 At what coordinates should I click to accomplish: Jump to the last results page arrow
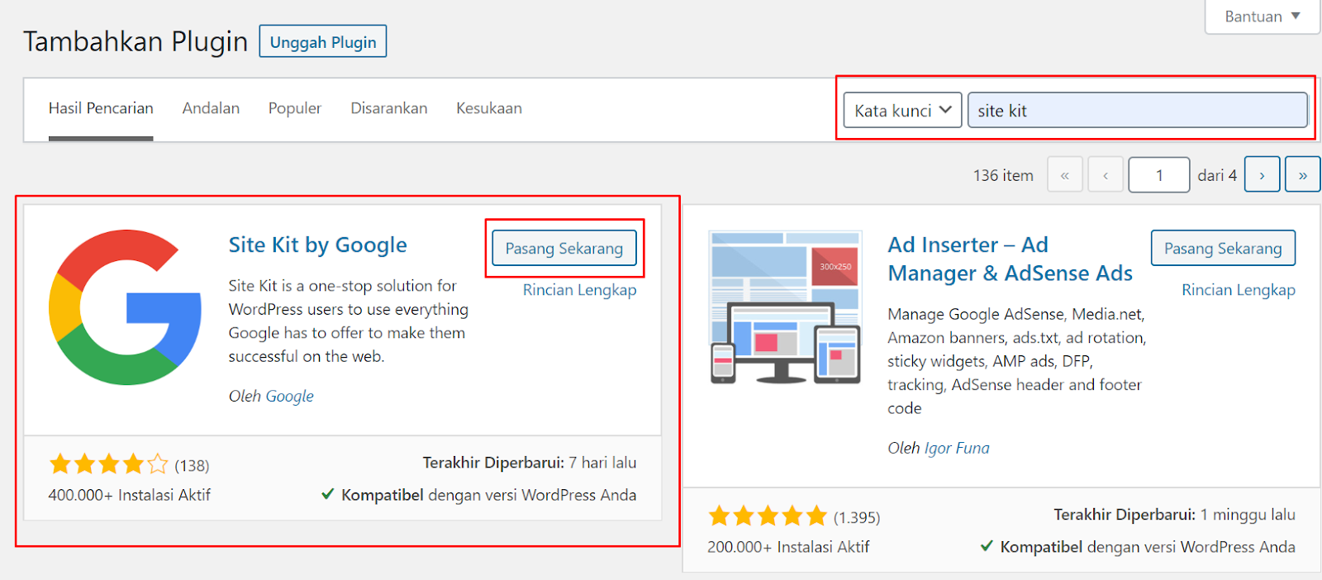[x=1303, y=175]
